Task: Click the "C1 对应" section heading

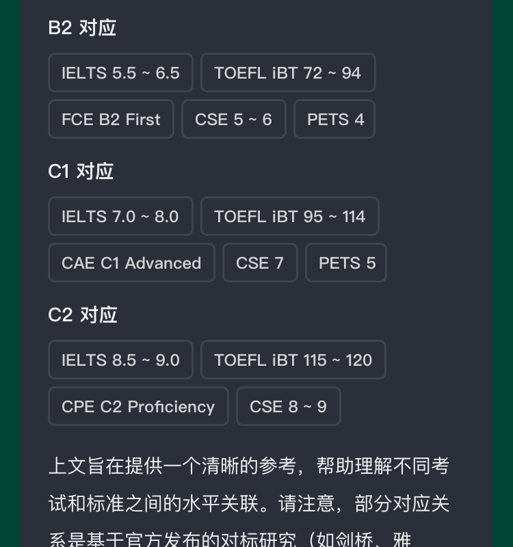Action: [81, 171]
